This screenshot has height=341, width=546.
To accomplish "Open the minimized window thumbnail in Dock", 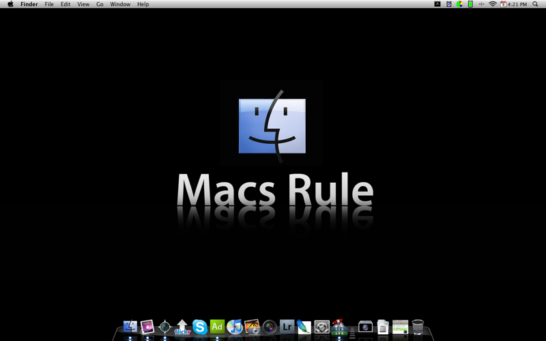I will pyautogui.click(x=400, y=327).
